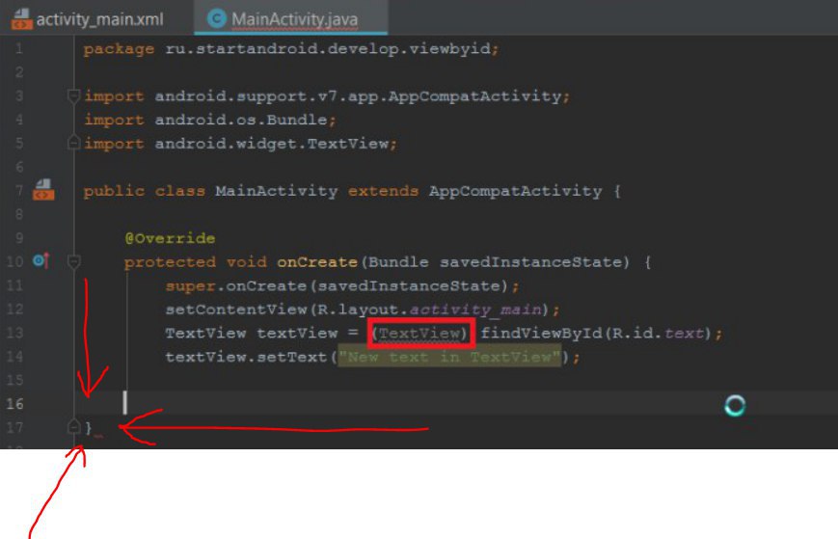Switch to the activity_main.xml tab

click(x=87, y=19)
